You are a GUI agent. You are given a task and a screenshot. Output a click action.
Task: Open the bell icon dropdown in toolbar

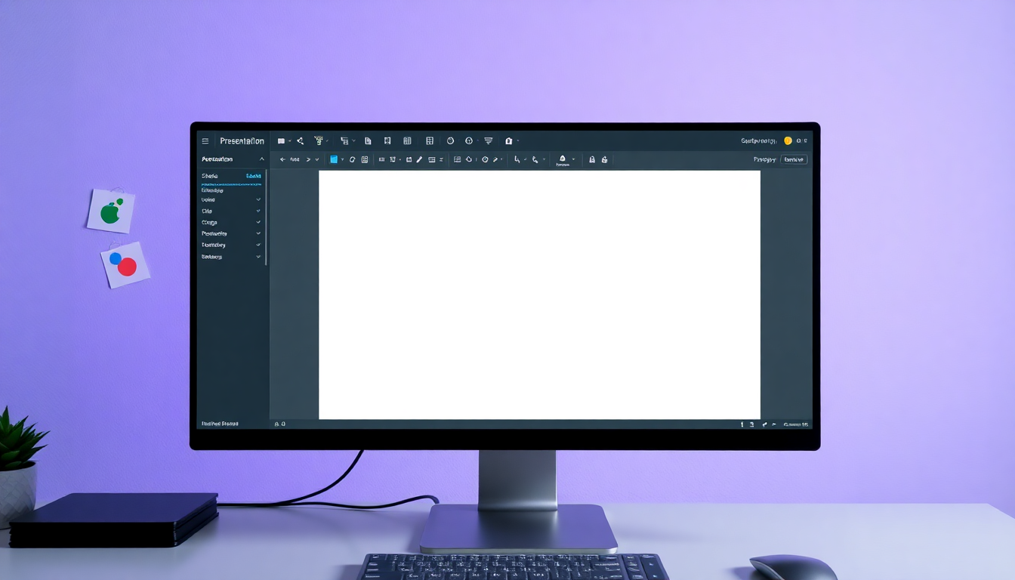pyautogui.click(x=563, y=160)
